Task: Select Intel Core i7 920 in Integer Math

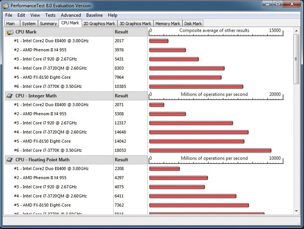Action: pos(45,123)
